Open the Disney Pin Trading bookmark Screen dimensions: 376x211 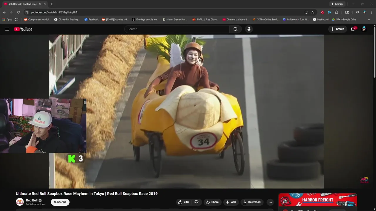coord(67,20)
